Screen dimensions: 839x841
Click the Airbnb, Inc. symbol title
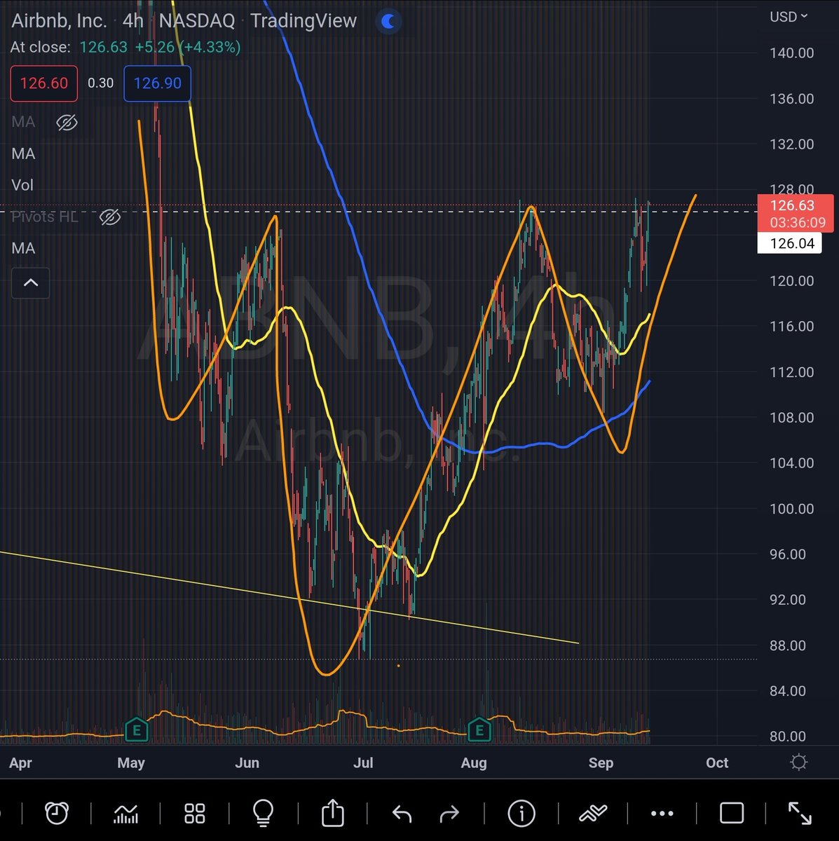[60, 21]
